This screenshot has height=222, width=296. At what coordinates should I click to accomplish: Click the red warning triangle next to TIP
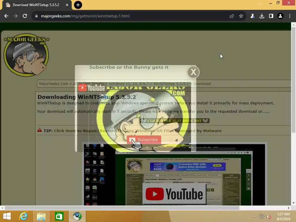[39, 130]
